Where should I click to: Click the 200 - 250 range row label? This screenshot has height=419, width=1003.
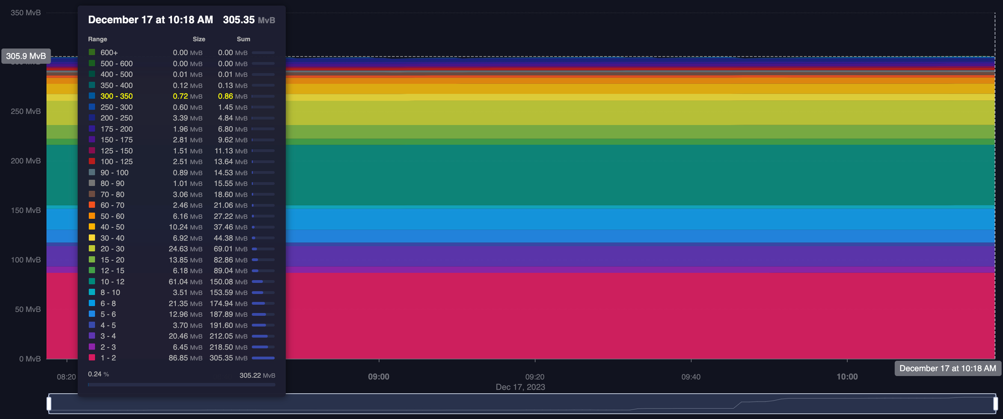click(116, 118)
